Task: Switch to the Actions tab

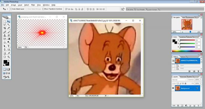Action: (x=183, y=57)
